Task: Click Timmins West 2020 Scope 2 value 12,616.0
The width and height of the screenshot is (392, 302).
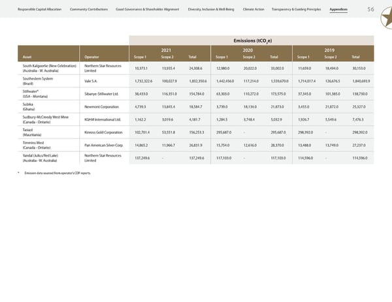Action: pyautogui.click(x=250, y=145)
